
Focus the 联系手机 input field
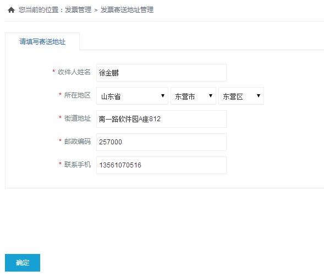[161, 165]
